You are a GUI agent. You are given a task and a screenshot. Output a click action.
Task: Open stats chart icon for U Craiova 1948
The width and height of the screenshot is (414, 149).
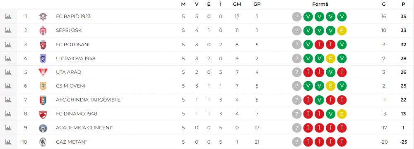8,59
